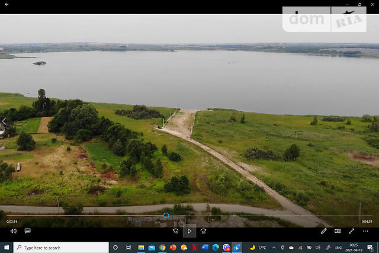
Task: Skip forward 30 seconds
Action: tap(203, 231)
